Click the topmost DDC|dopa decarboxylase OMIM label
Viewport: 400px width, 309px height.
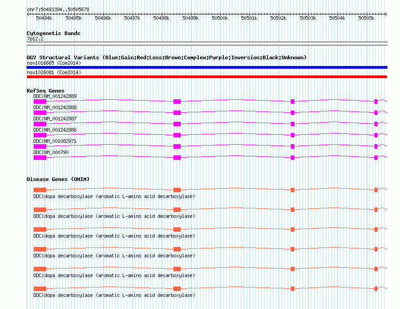[x=114, y=197]
